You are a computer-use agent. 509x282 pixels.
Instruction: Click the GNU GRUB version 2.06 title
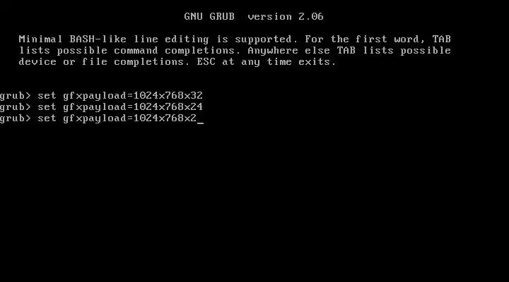(254, 16)
